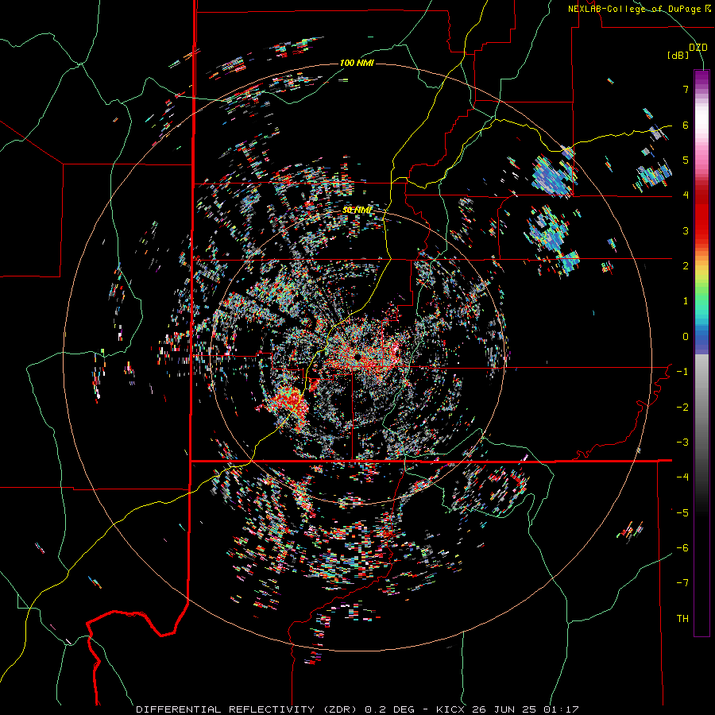
Task: Click the -1 dB label on color scale
Action: [682, 372]
